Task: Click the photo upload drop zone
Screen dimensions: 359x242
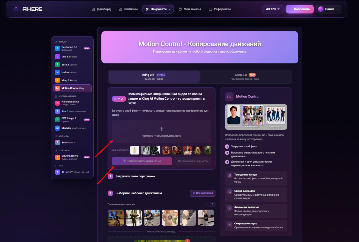Action: [161, 131]
